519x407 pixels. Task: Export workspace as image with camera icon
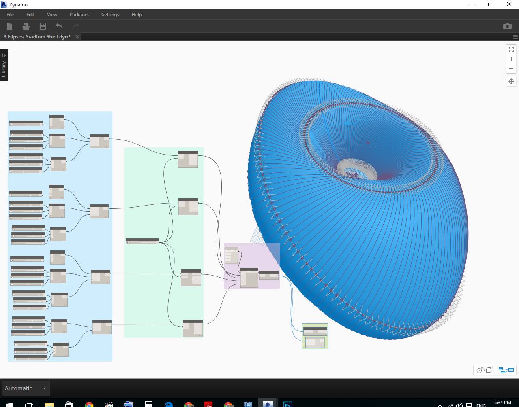(507, 26)
